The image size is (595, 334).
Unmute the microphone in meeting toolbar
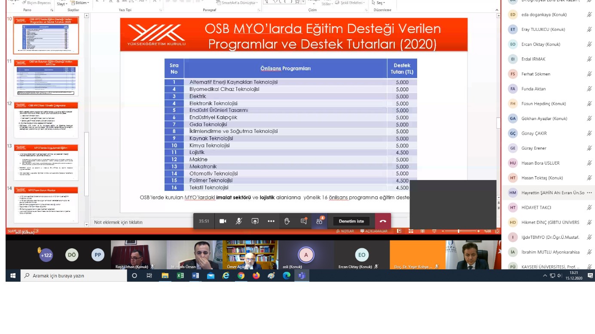239,221
